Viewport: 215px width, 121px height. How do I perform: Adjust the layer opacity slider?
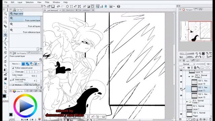point(201,64)
